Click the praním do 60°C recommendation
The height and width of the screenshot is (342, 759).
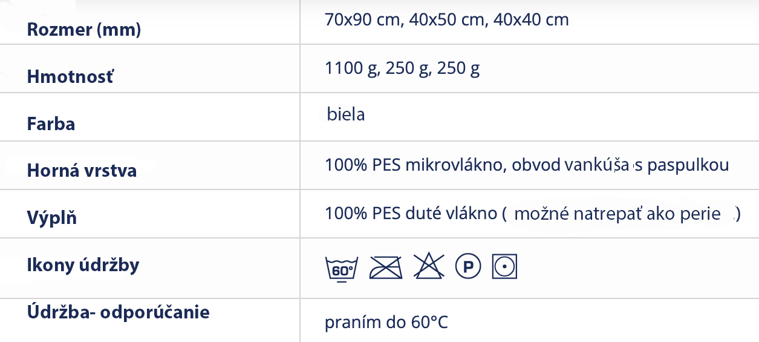386,323
